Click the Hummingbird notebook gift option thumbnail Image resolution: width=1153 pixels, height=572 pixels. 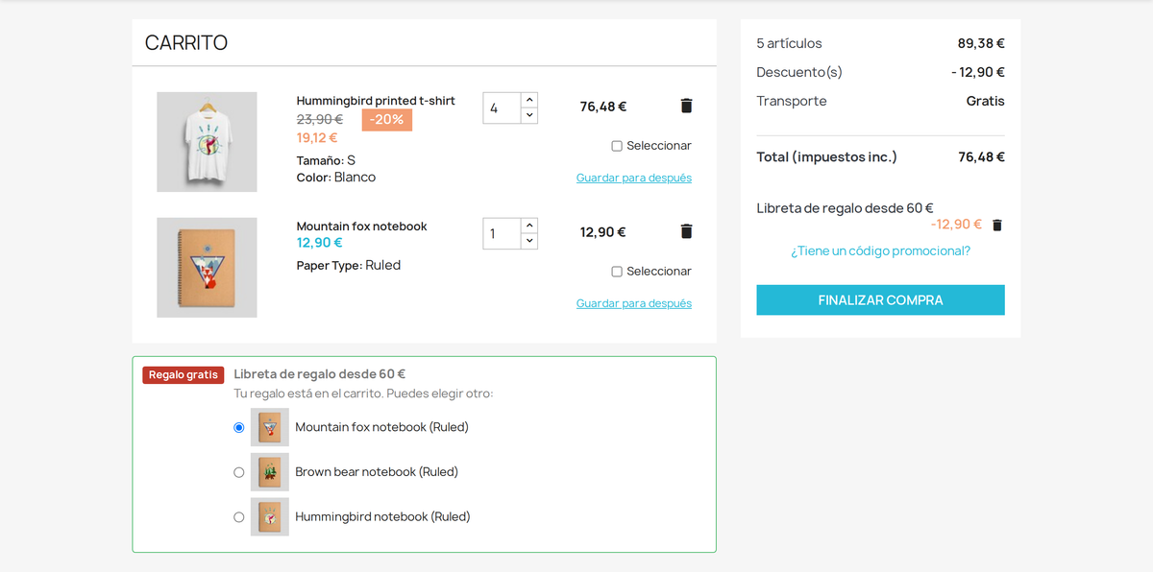[270, 516]
